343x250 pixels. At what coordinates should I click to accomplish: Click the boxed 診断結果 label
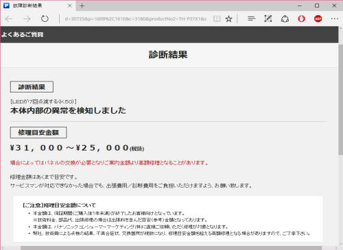[x=32, y=87]
